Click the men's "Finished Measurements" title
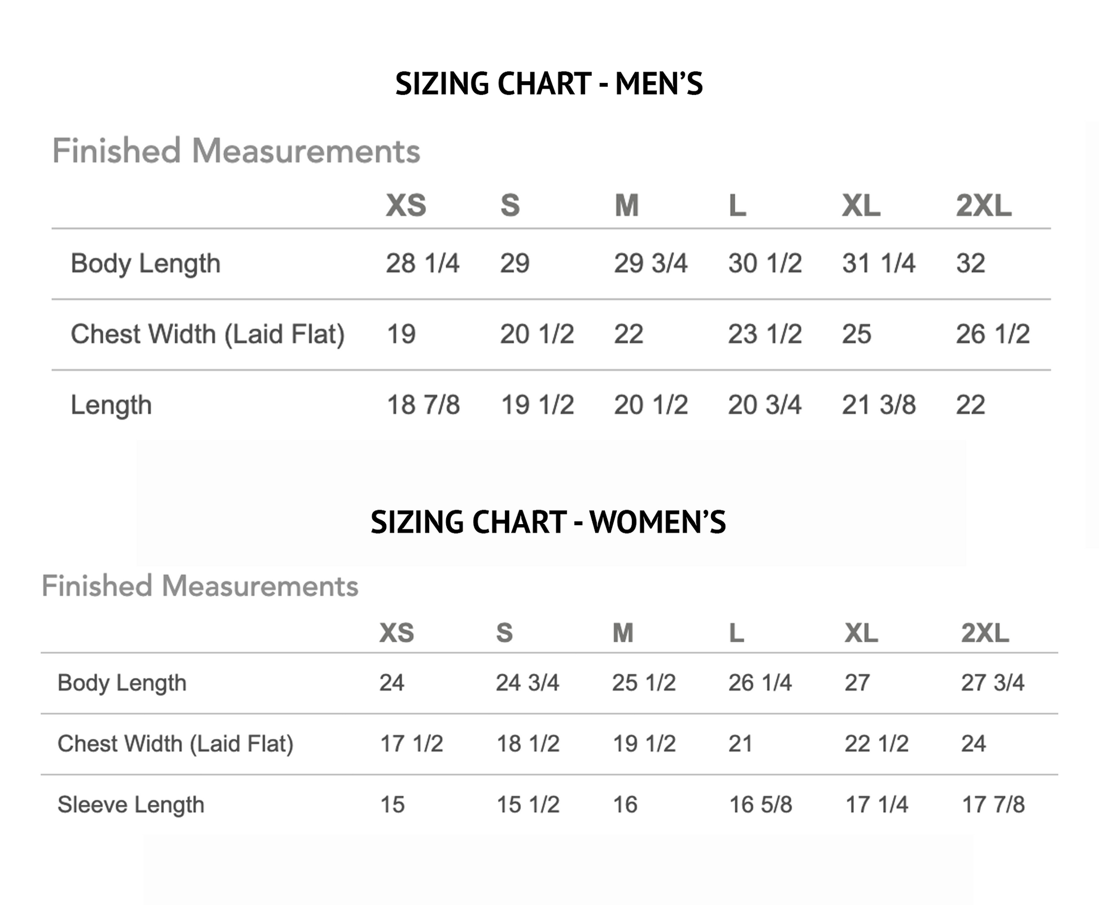 (x=236, y=151)
